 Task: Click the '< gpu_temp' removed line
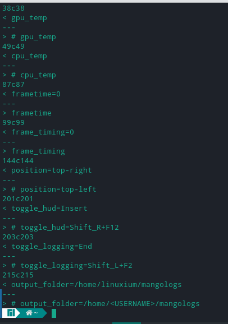point(25,18)
